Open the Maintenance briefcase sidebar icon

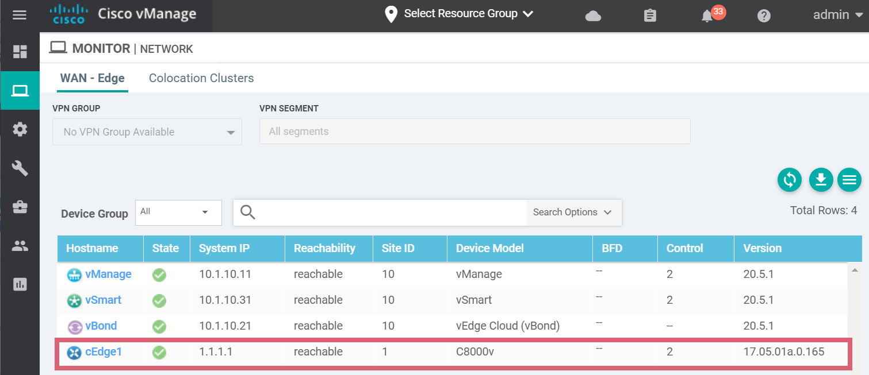[x=20, y=207]
